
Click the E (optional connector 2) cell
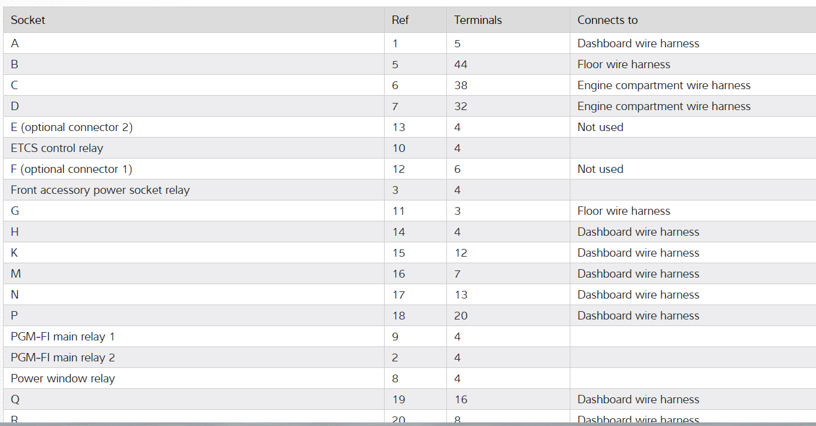[x=72, y=127]
